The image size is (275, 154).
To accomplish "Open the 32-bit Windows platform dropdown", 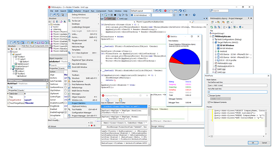I will pos(149,15).
